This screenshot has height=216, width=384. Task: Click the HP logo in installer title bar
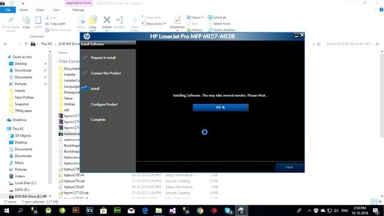pyautogui.click(x=86, y=37)
